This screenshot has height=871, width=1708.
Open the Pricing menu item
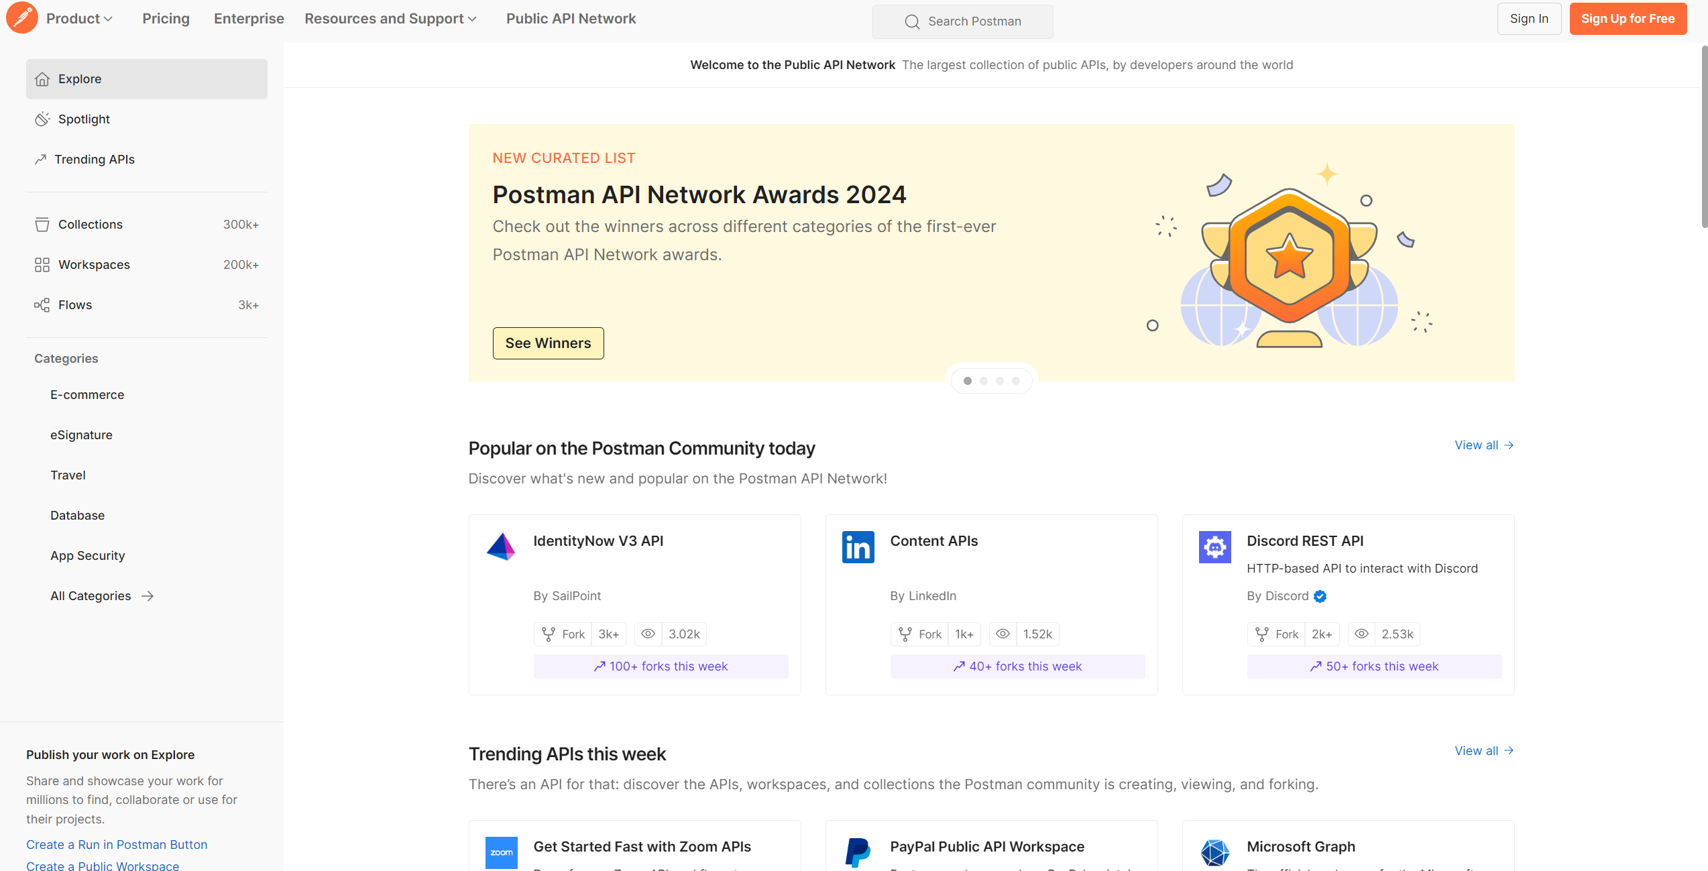click(166, 19)
